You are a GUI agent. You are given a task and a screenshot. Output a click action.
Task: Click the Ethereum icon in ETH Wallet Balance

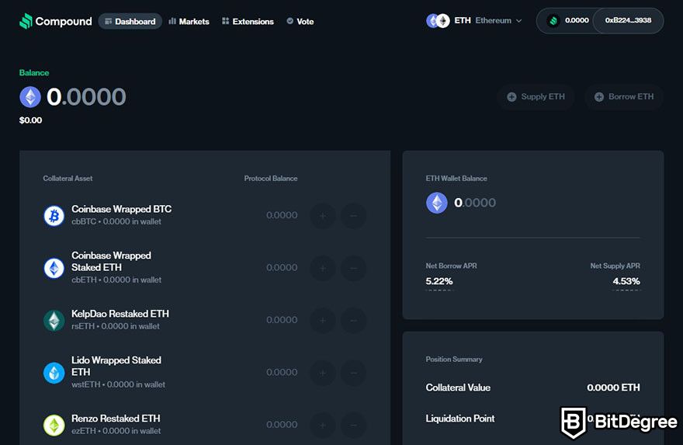(436, 203)
